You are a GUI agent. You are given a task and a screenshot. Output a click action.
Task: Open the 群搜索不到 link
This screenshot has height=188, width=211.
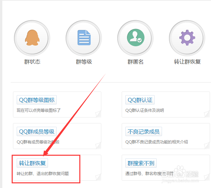click(x=141, y=163)
